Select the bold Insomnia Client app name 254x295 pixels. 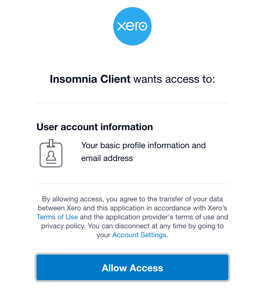coord(90,79)
